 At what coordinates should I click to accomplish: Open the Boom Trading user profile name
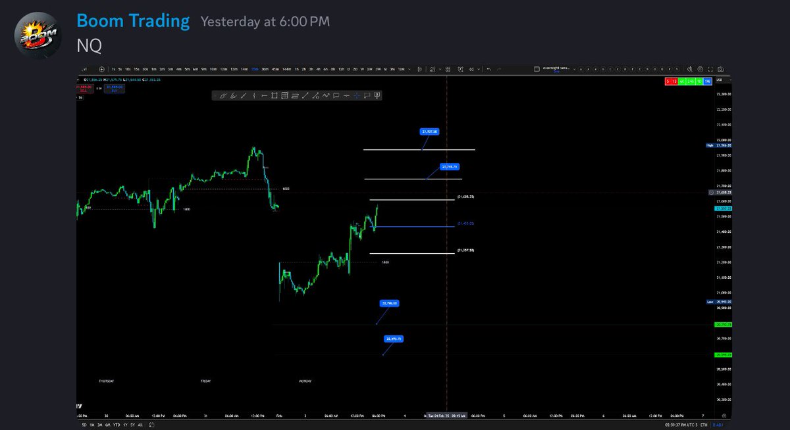(x=133, y=21)
